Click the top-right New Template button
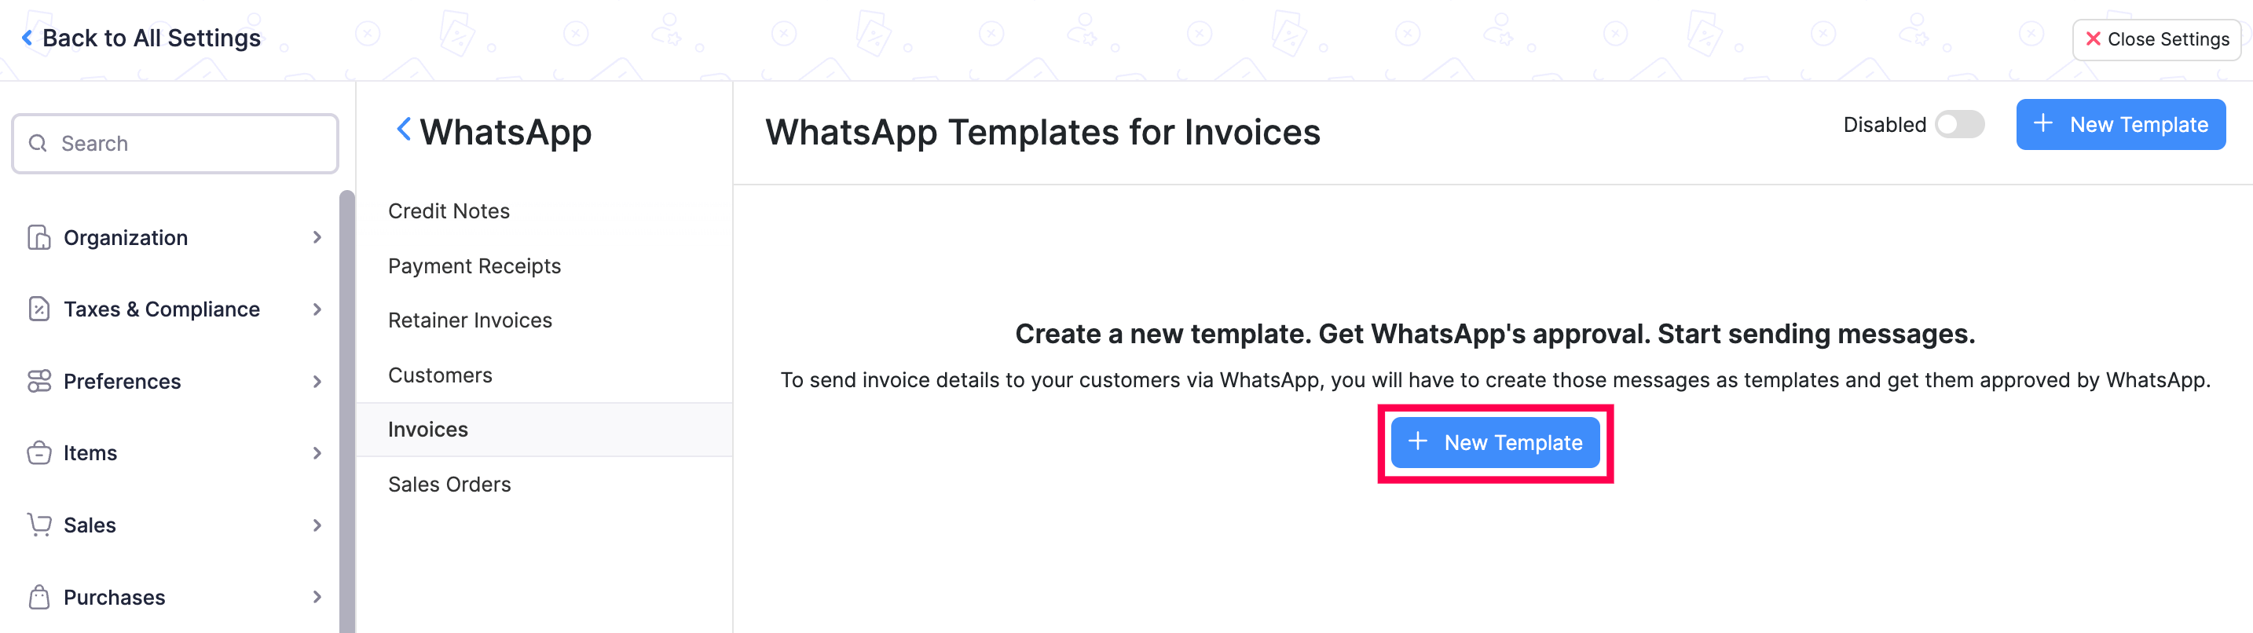This screenshot has width=2253, height=633. coord(2120,124)
